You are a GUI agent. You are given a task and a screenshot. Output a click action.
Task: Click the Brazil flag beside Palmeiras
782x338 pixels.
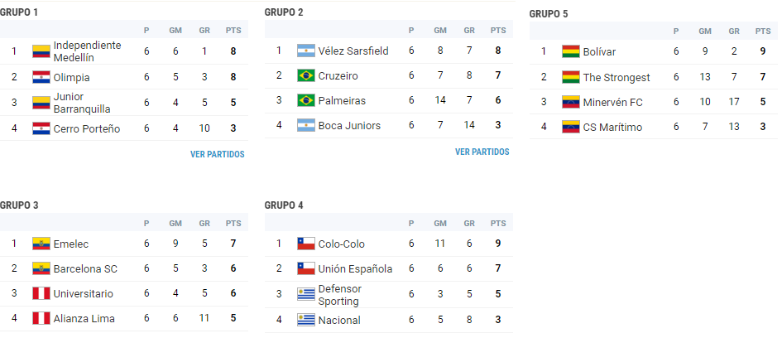306,100
